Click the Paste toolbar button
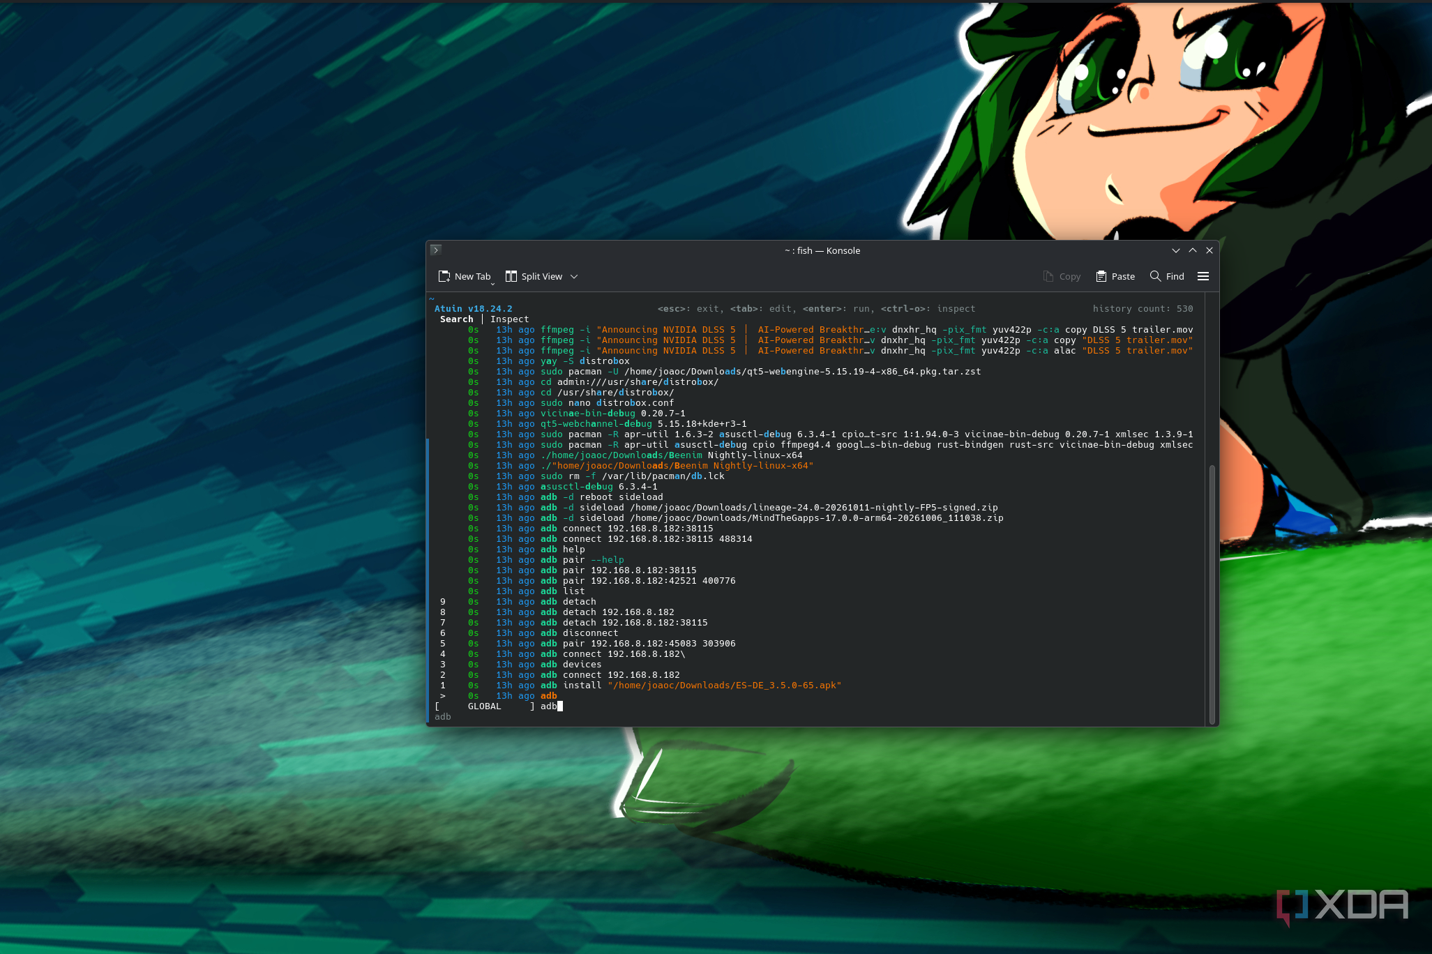1432x954 pixels. [x=1115, y=277]
